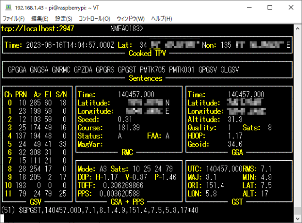Open the ウィンドウ(W) menu
Image resolution: width=302 pixels, height=223 pixels.
[130, 18]
